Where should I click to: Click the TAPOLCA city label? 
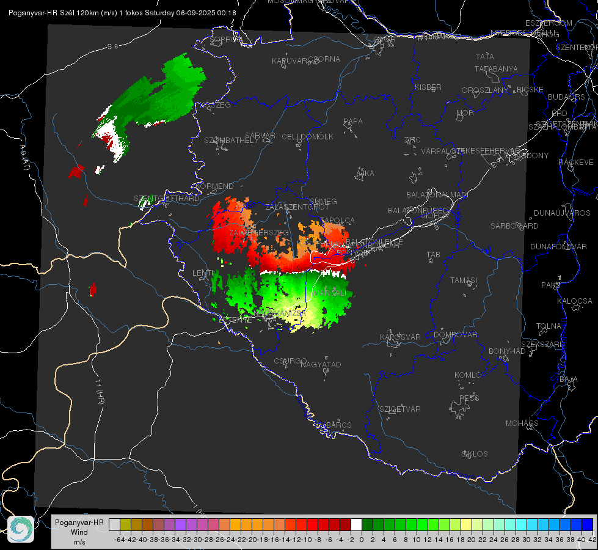(x=338, y=220)
